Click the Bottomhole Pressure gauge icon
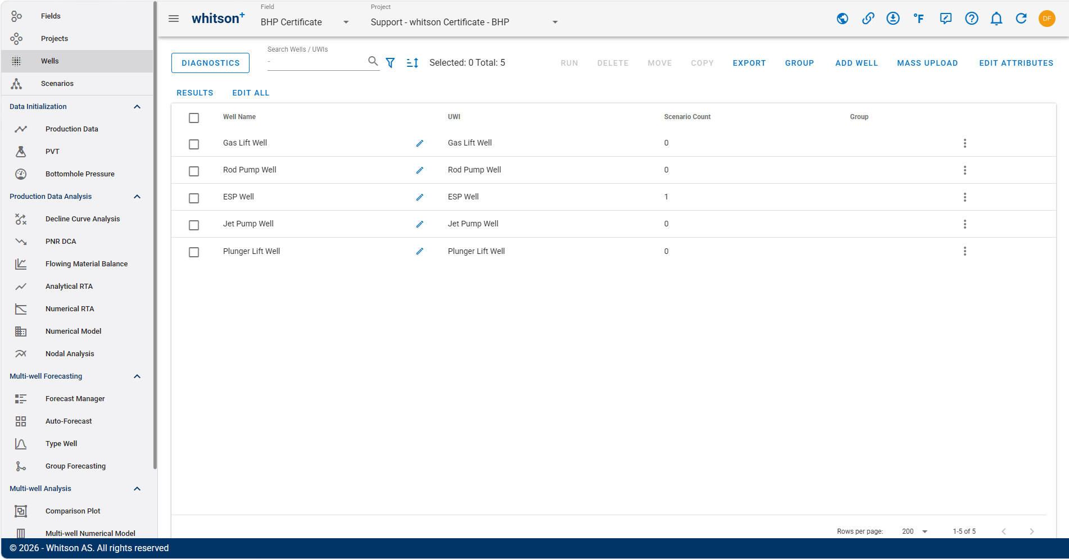Viewport: 1069px width, 559px height. (x=21, y=174)
